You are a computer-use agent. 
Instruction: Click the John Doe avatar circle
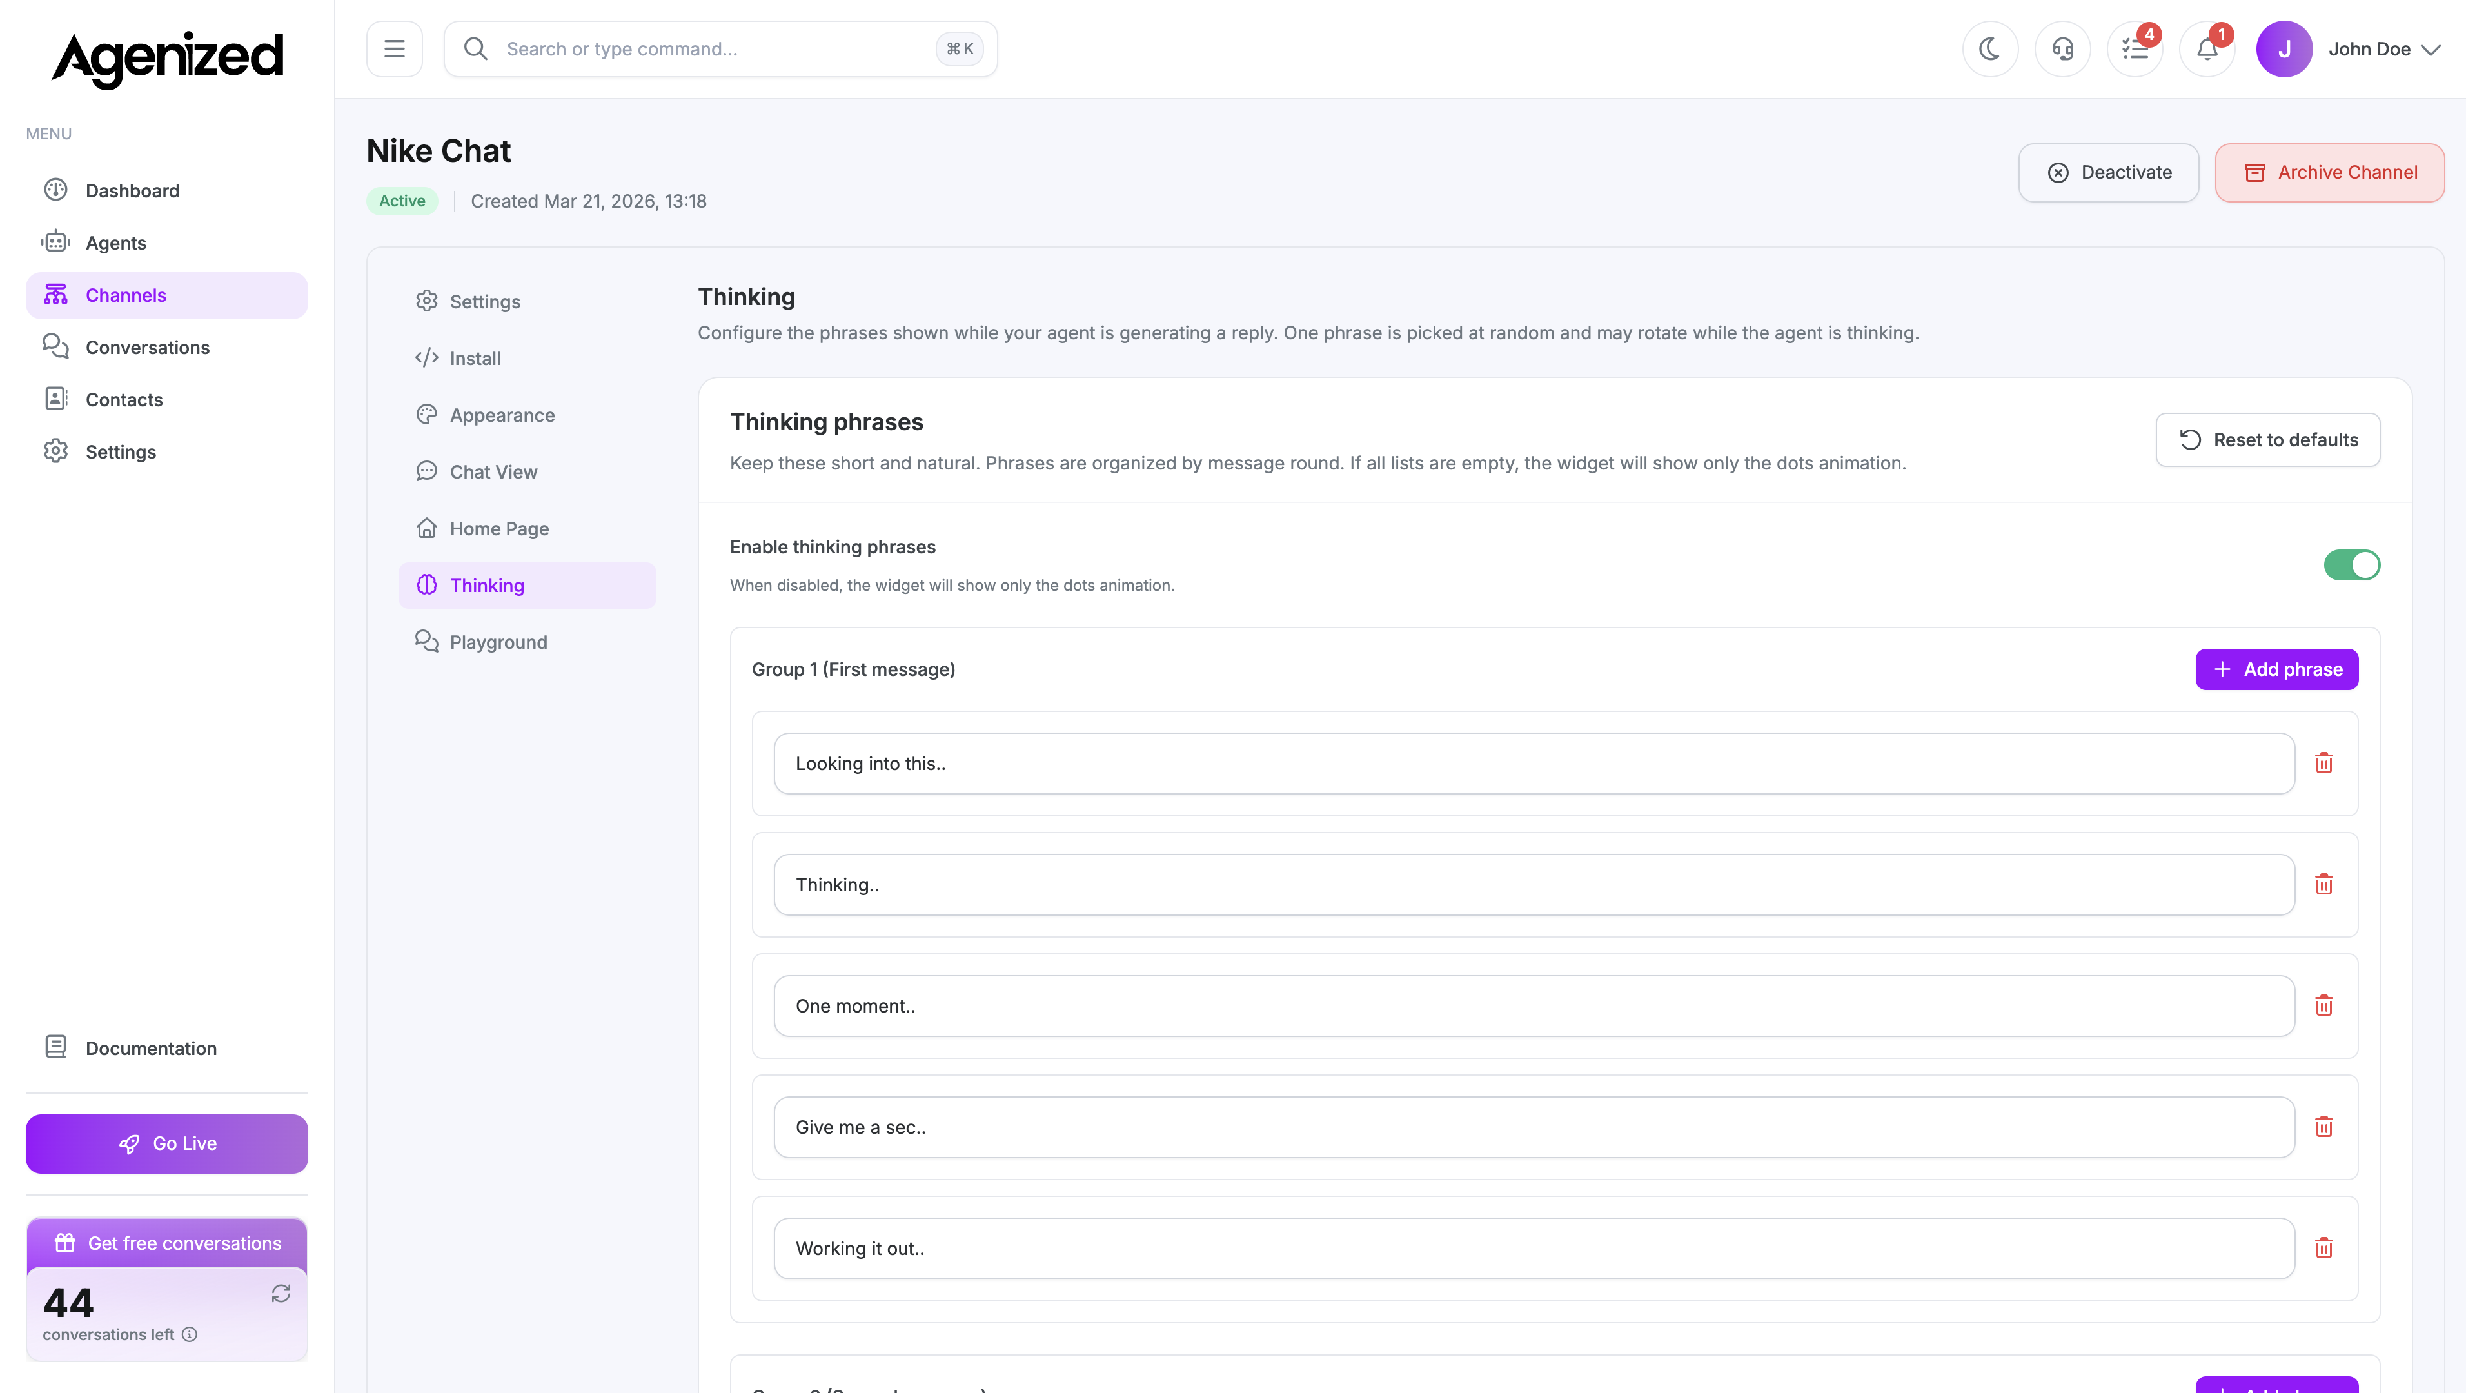coord(2284,49)
